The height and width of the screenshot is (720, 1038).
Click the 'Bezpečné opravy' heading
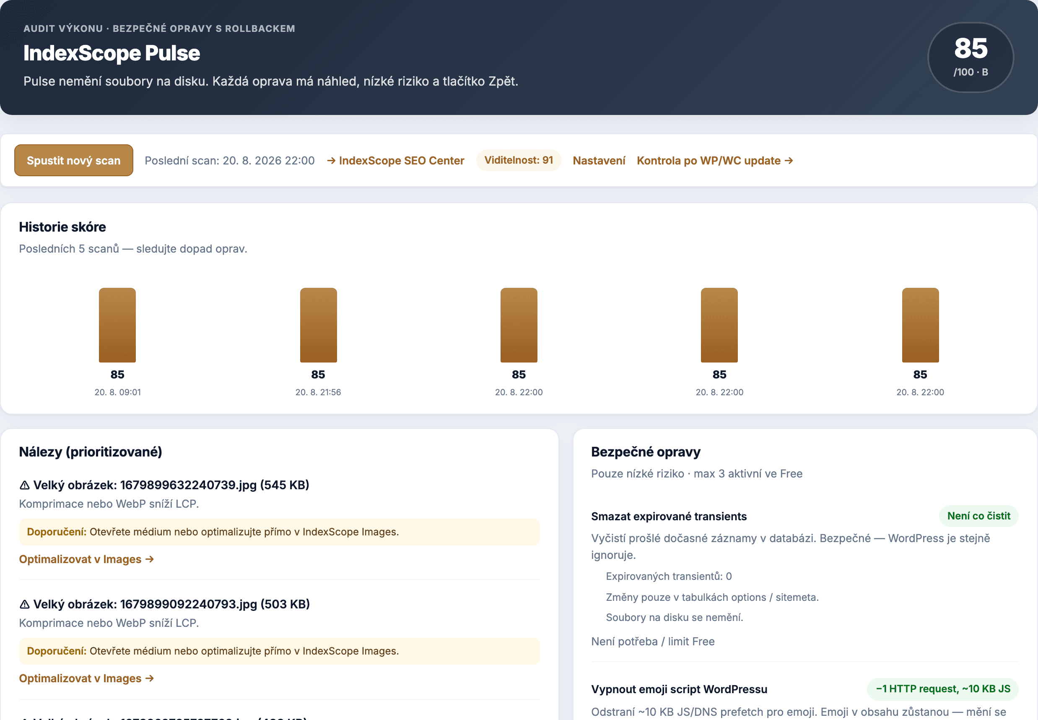[x=646, y=451]
